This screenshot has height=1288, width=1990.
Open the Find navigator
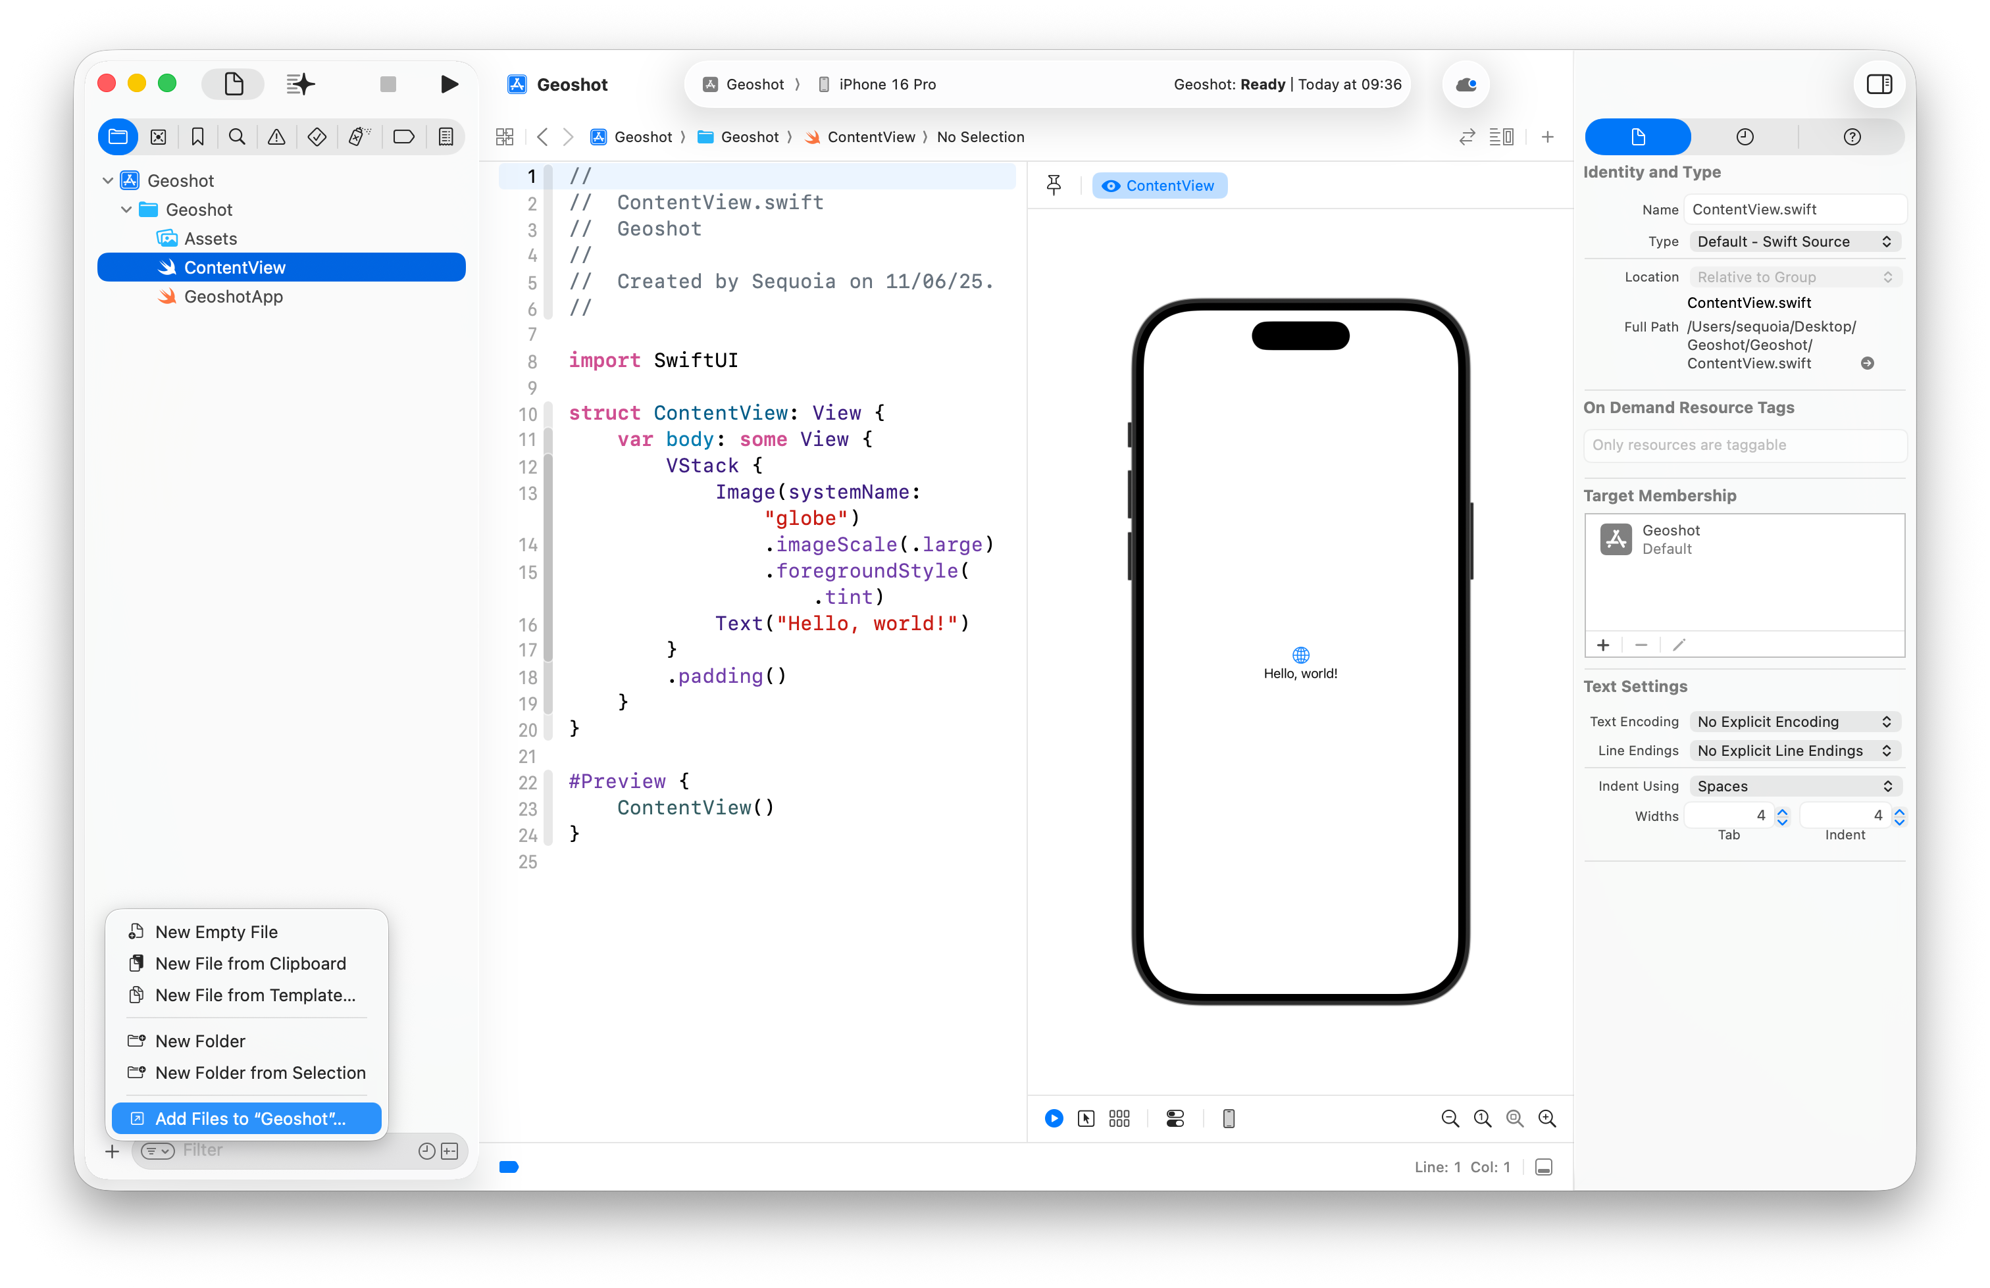tap(237, 136)
